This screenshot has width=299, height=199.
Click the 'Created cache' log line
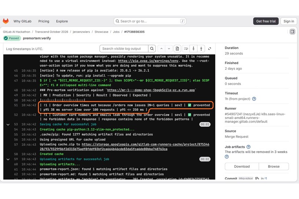coord(52,154)
